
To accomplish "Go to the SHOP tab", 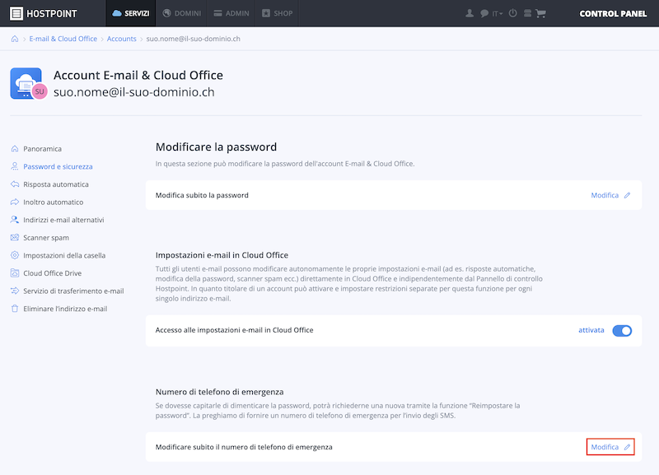I will [277, 13].
